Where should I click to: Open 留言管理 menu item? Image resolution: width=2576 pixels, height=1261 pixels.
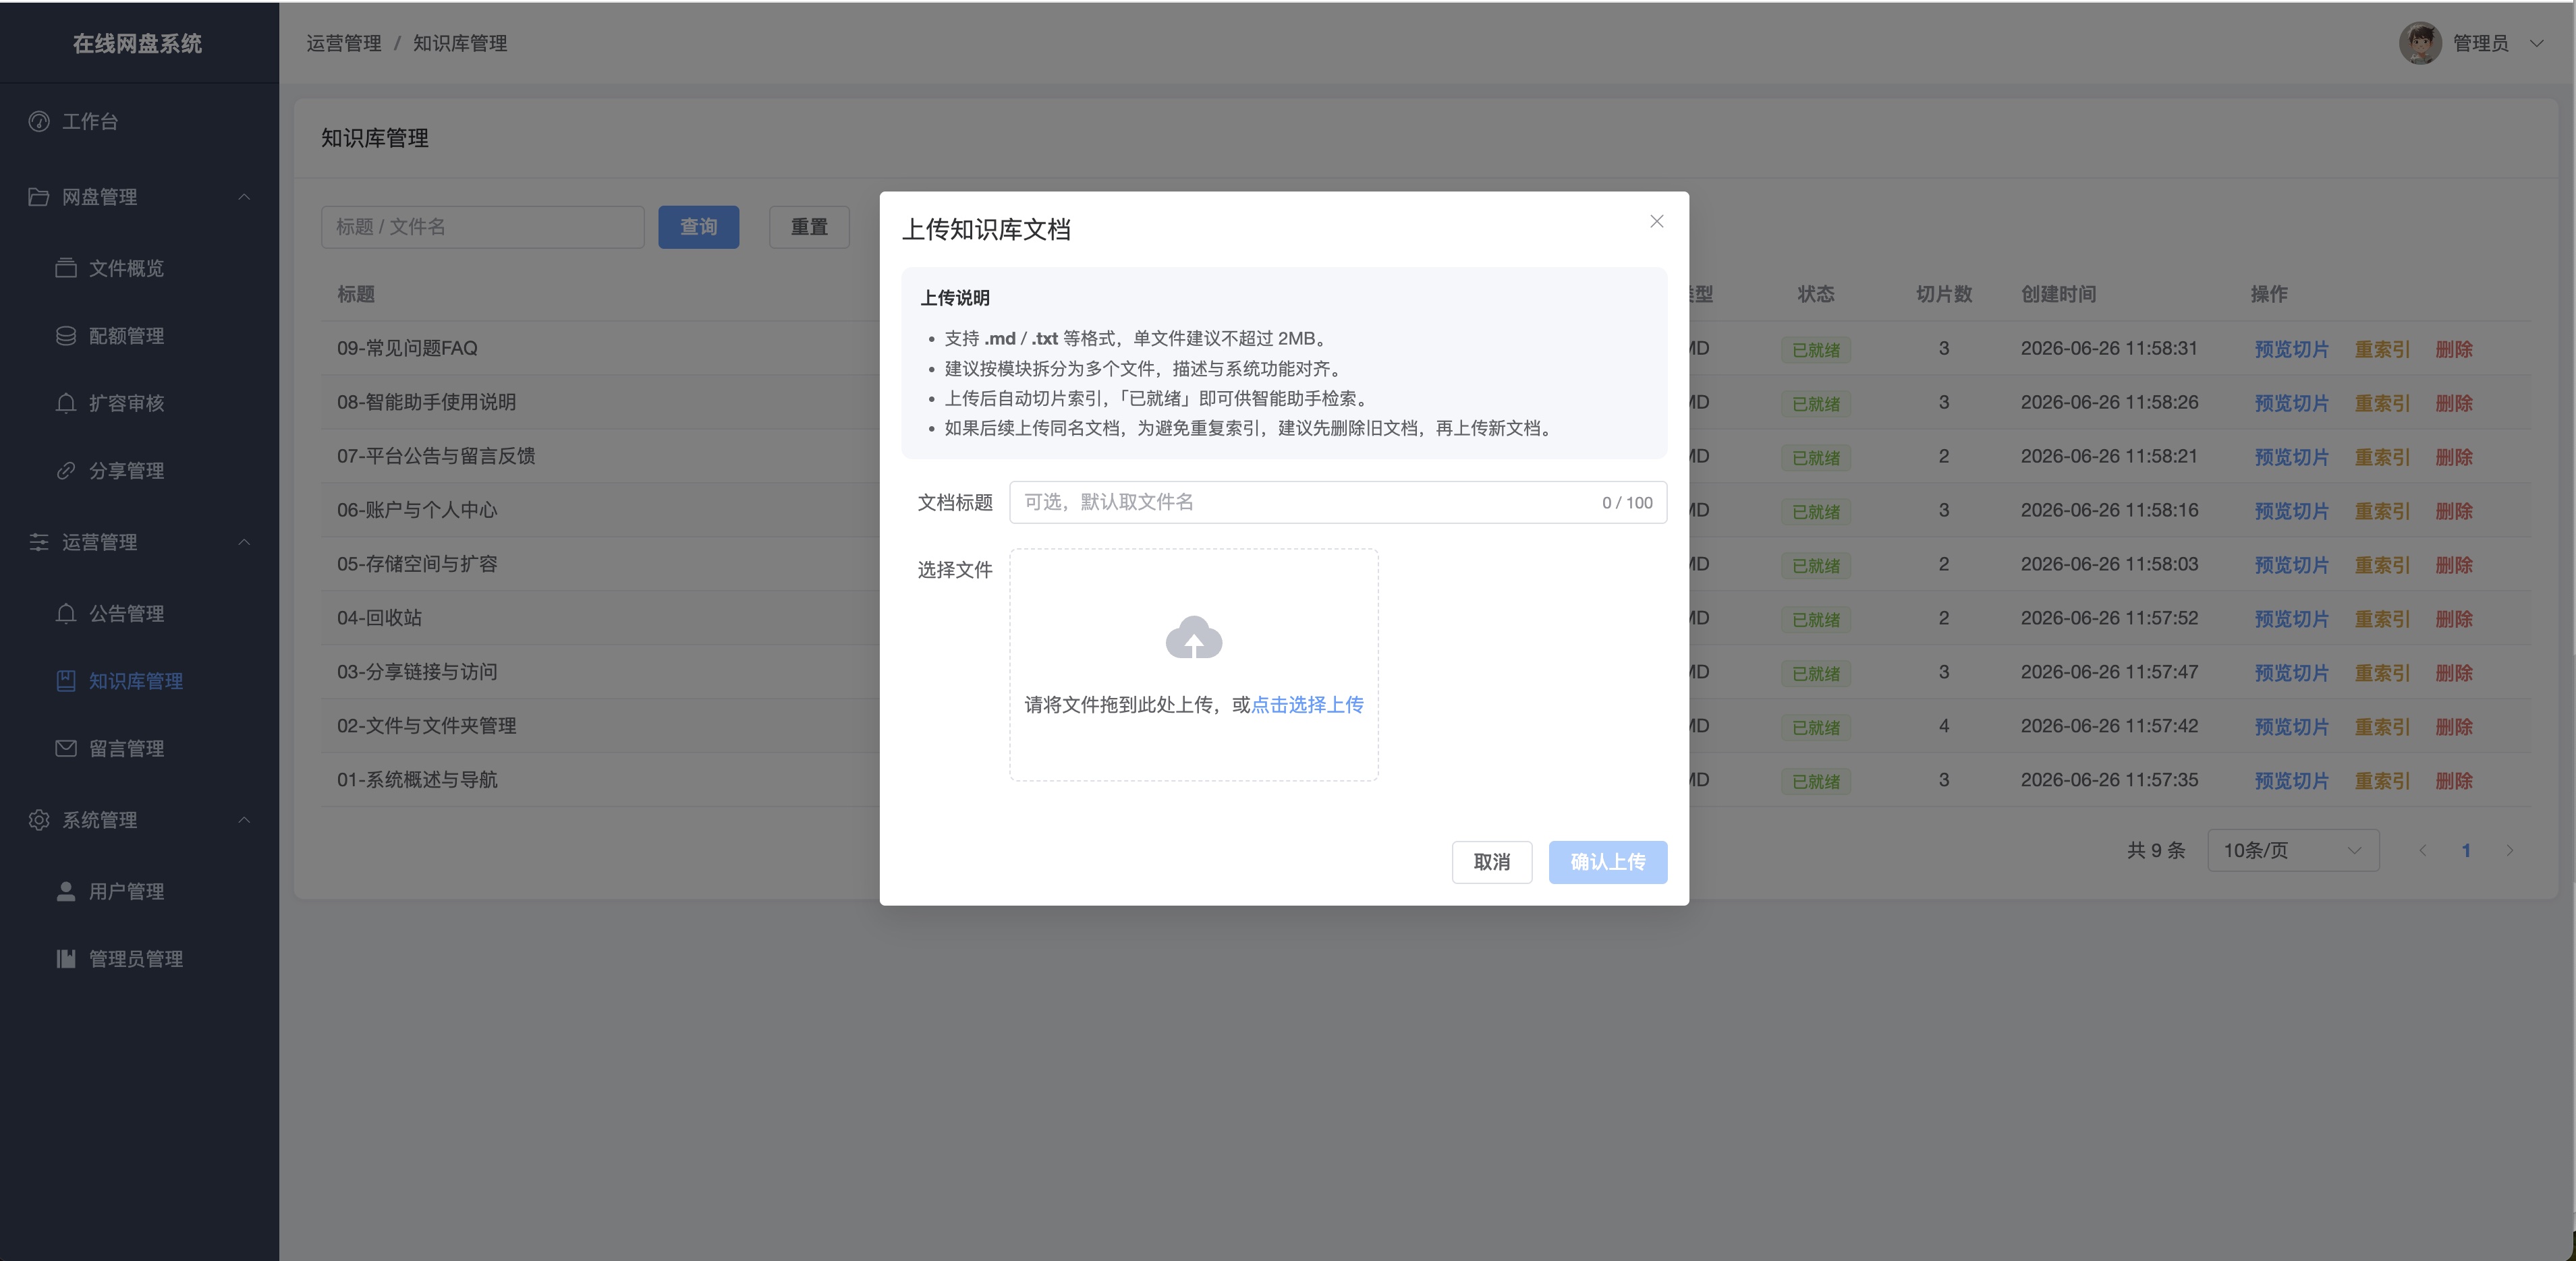140,749
